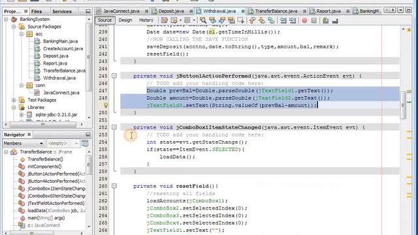418x235 pixels.
Task: Click the Find Next Occurrence icon
Action: coord(222,20)
